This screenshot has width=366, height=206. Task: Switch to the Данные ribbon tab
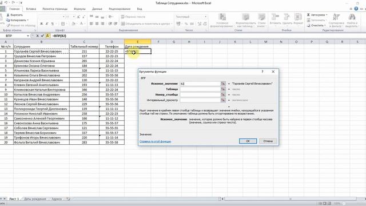(x=97, y=9)
